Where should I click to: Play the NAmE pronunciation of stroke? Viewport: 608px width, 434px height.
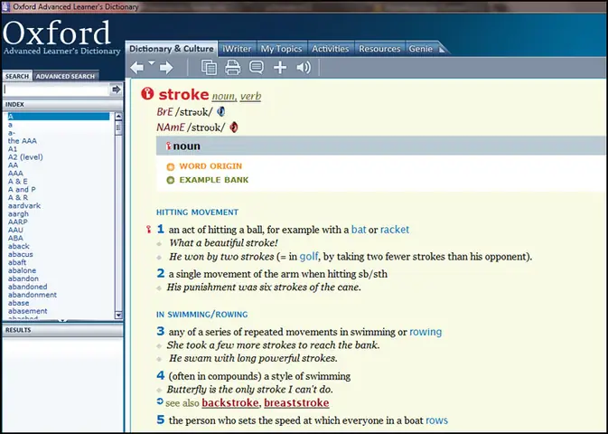(233, 127)
